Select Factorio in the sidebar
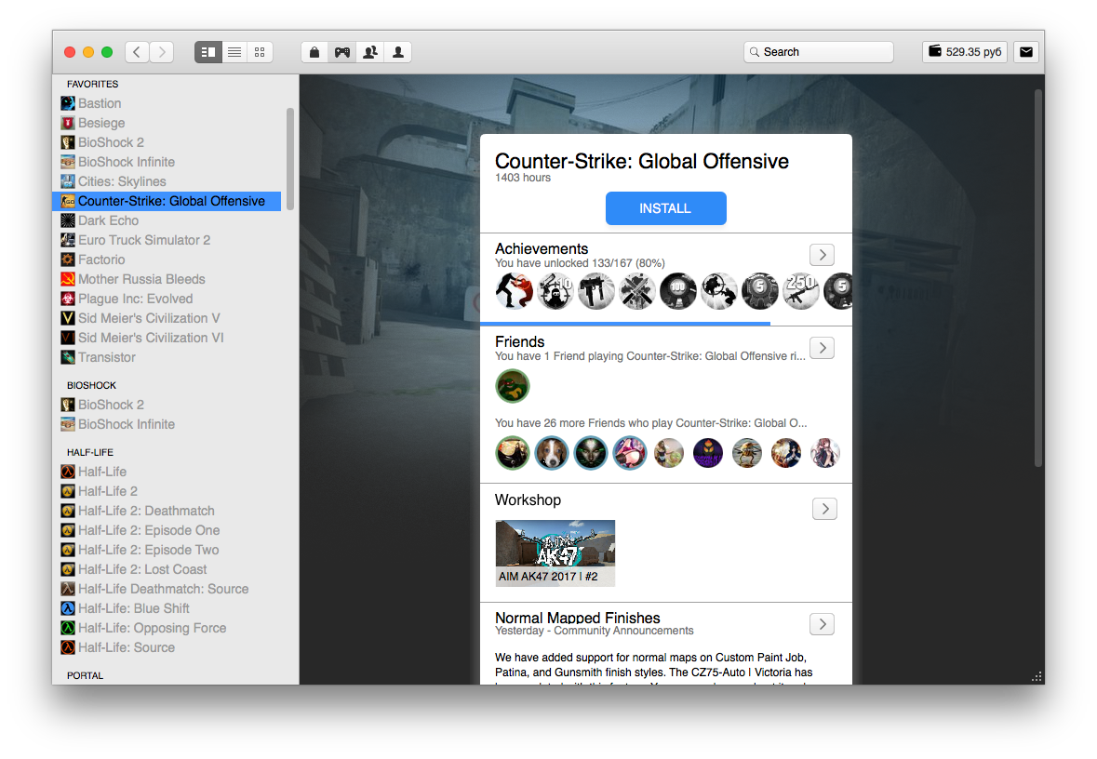This screenshot has height=759, width=1097. 167,260
